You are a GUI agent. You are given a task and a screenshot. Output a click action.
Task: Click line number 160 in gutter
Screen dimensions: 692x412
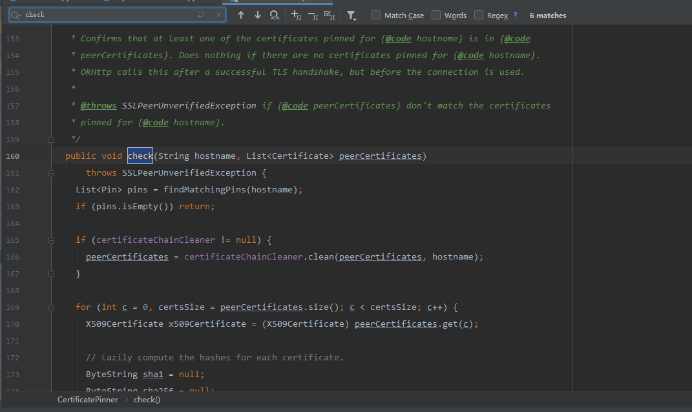pyautogui.click(x=12, y=156)
